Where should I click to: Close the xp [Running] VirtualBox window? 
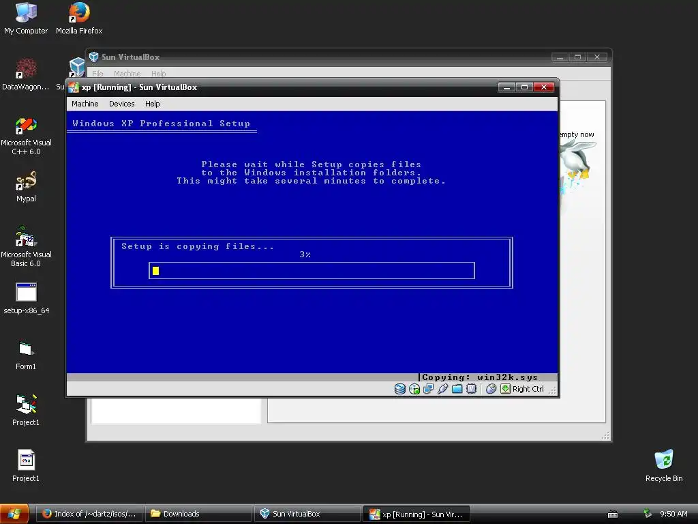(x=543, y=87)
